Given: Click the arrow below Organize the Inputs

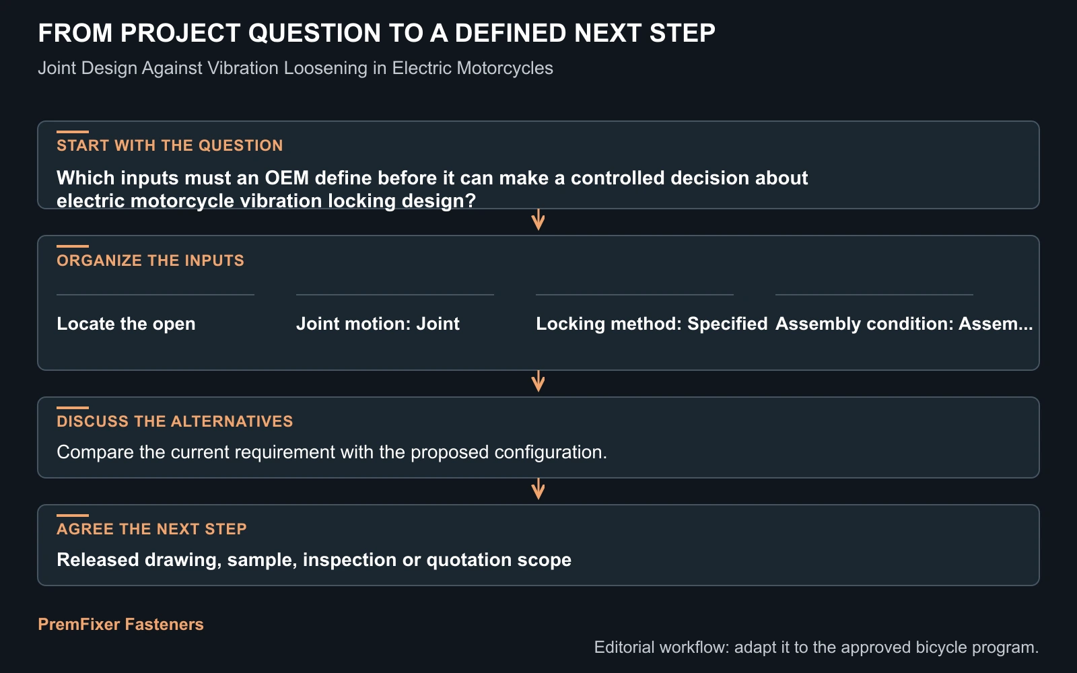Looking at the screenshot, I should pos(538,382).
